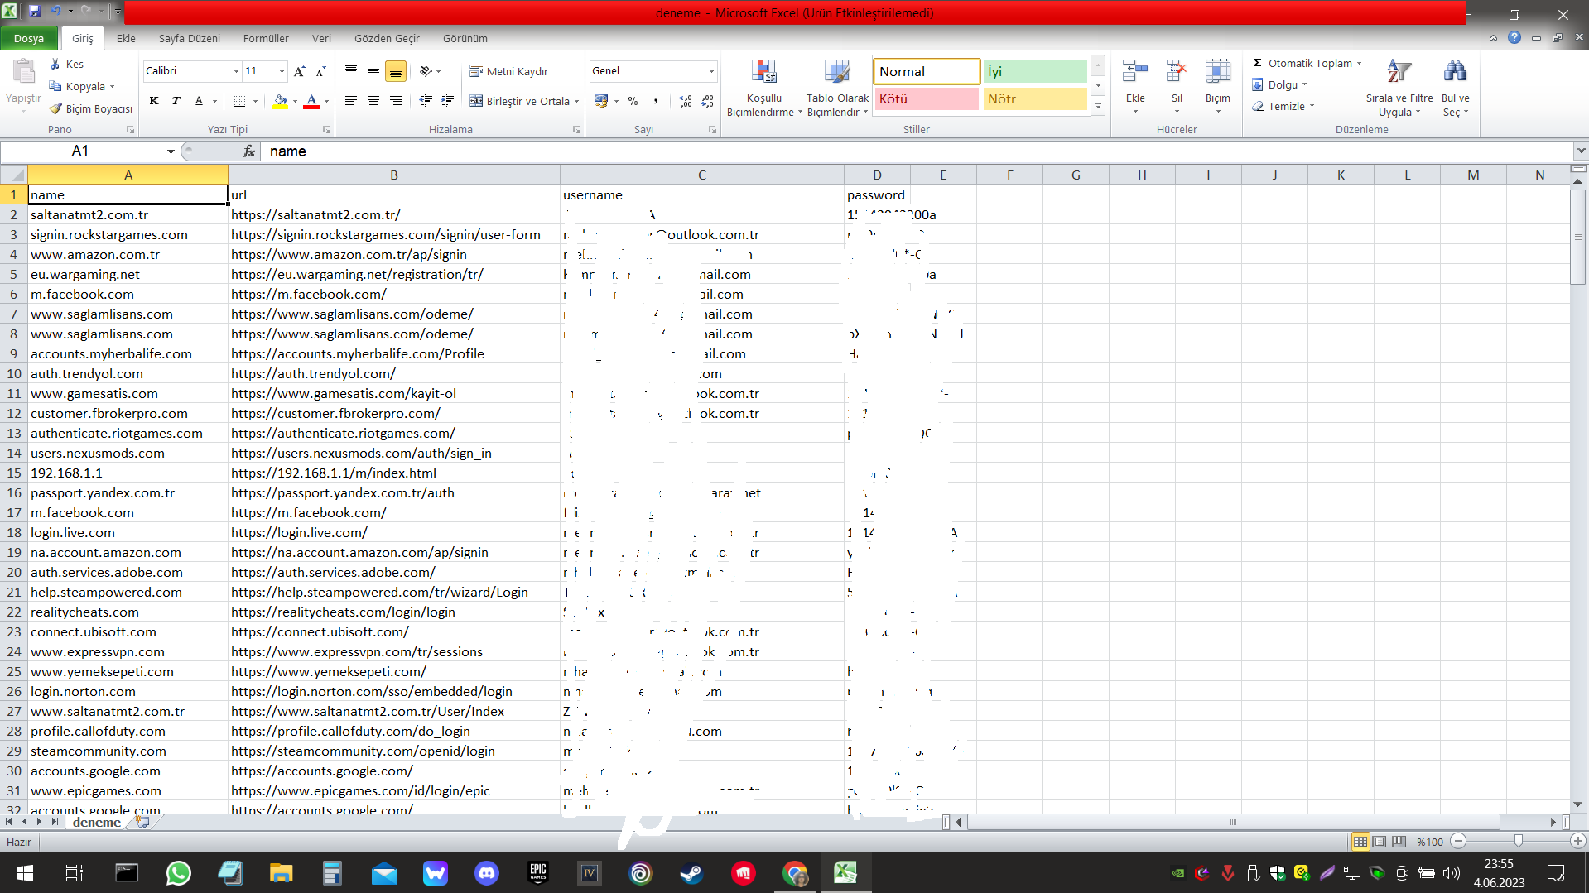Toggle underline formatting
The height and width of the screenshot is (893, 1589).
coord(199,101)
